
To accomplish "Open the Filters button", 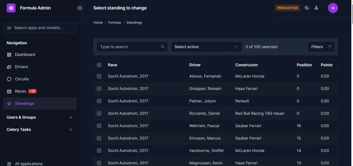I will click(x=321, y=47).
